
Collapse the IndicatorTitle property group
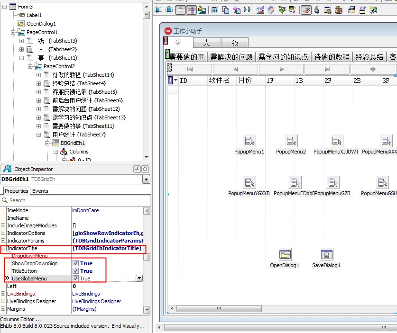tap(3, 248)
